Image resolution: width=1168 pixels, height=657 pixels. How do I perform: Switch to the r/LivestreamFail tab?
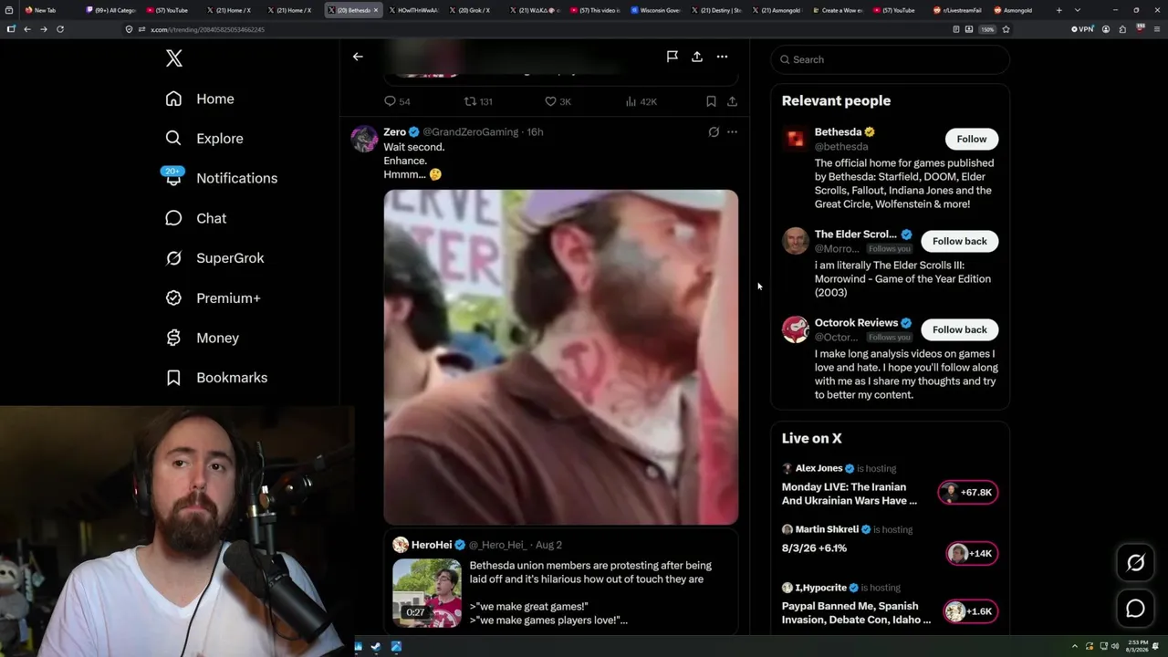(x=958, y=10)
